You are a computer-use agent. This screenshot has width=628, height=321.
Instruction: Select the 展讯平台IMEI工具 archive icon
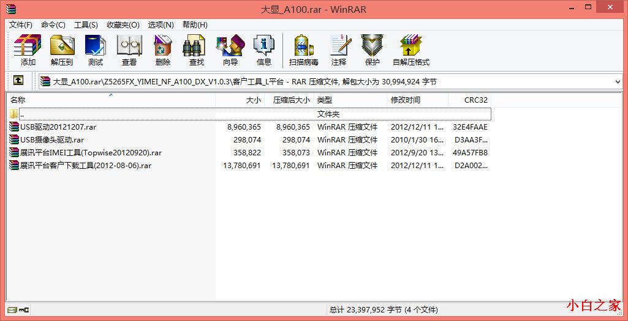click(15, 153)
